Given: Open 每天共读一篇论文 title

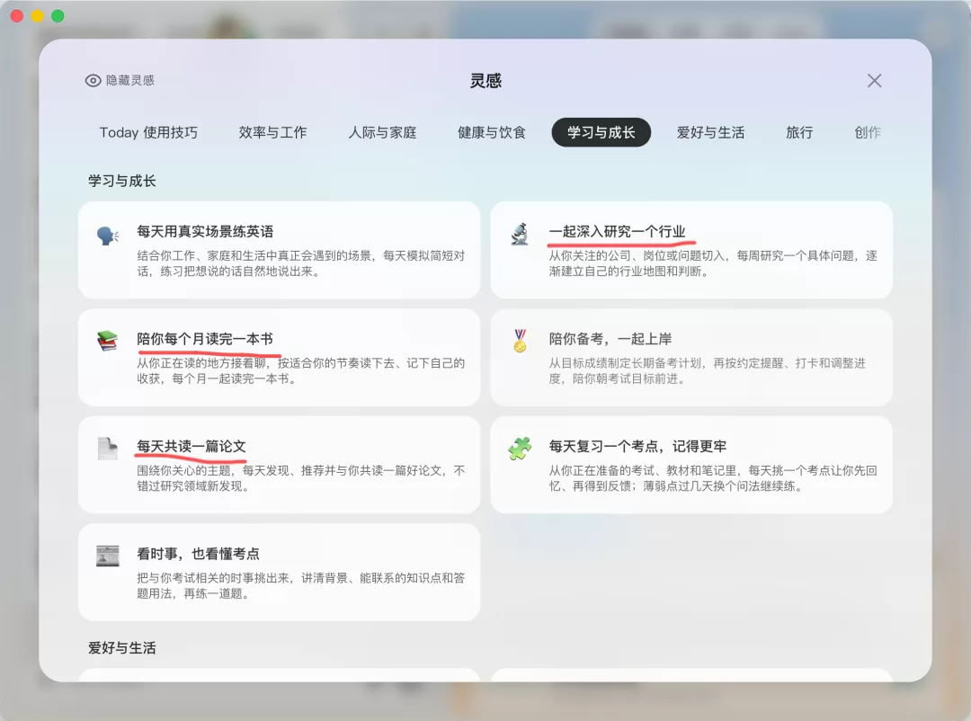Looking at the screenshot, I should coord(192,446).
